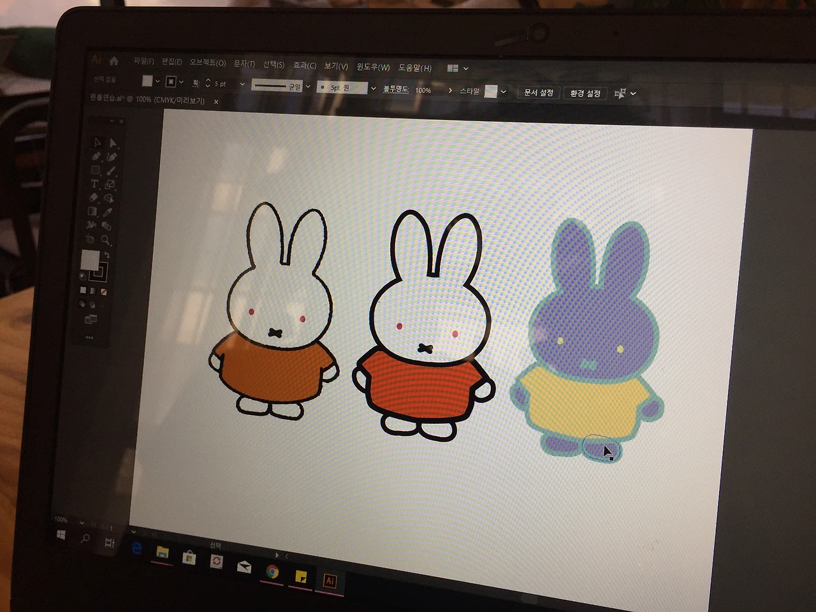The height and width of the screenshot is (612, 816).
Task: Open the stroke color dropdown in control bar
Action: coord(181,82)
